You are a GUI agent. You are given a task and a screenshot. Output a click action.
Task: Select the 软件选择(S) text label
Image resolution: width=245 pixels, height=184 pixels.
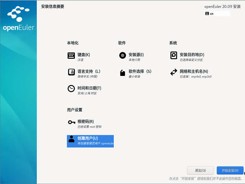[140, 71]
